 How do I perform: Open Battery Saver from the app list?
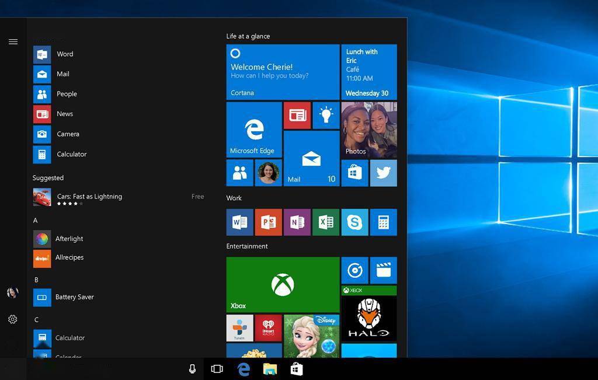[x=74, y=297]
